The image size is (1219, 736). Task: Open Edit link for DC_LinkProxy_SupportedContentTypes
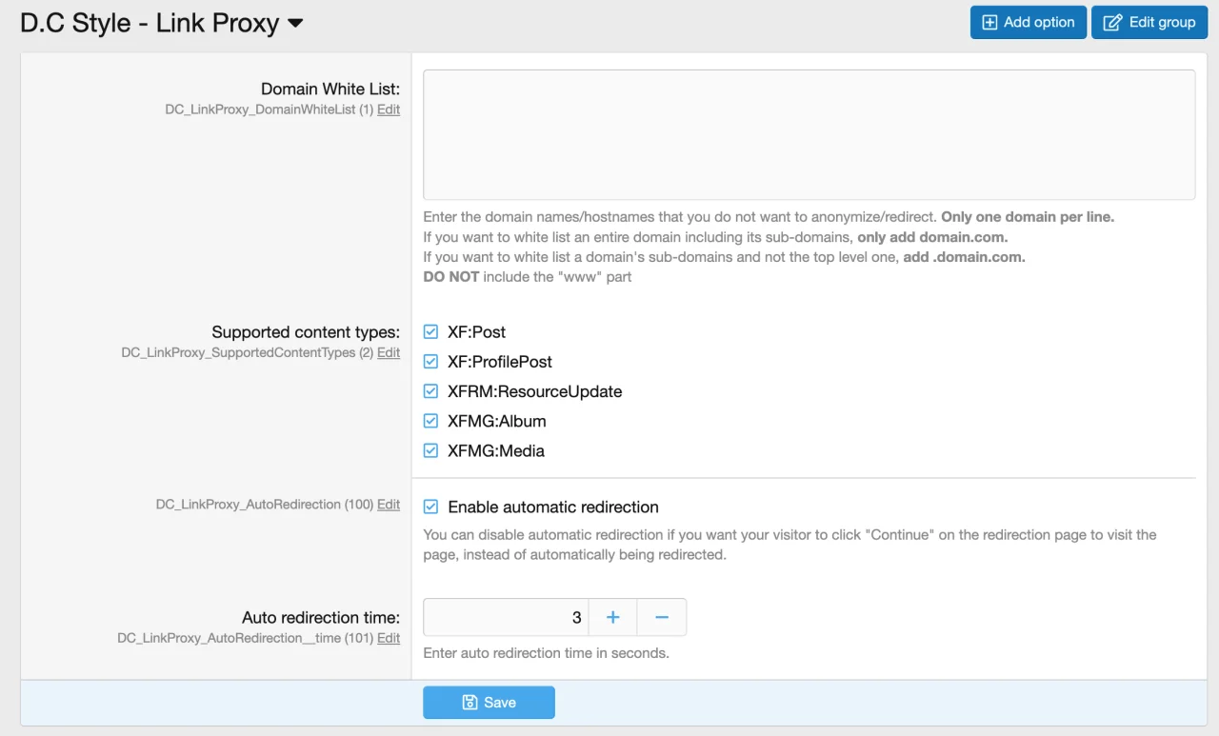tap(389, 353)
